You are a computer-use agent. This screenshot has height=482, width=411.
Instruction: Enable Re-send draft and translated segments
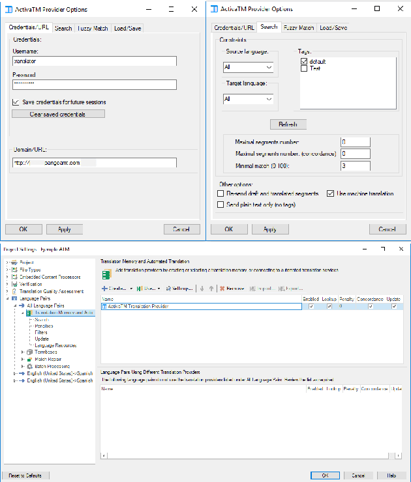pyautogui.click(x=221, y=193)
